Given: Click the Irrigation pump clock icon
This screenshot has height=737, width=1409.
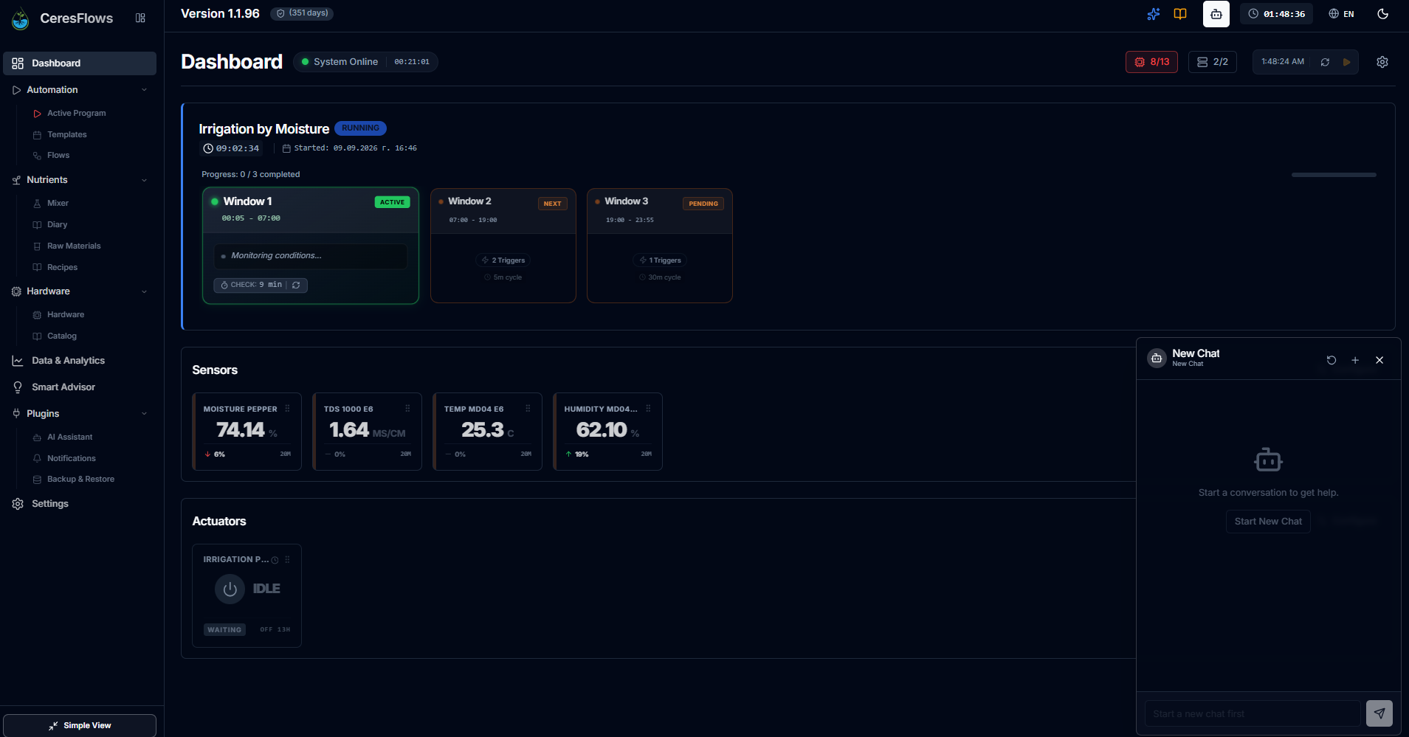Looking at the screenshot, I should coord(275,560).
